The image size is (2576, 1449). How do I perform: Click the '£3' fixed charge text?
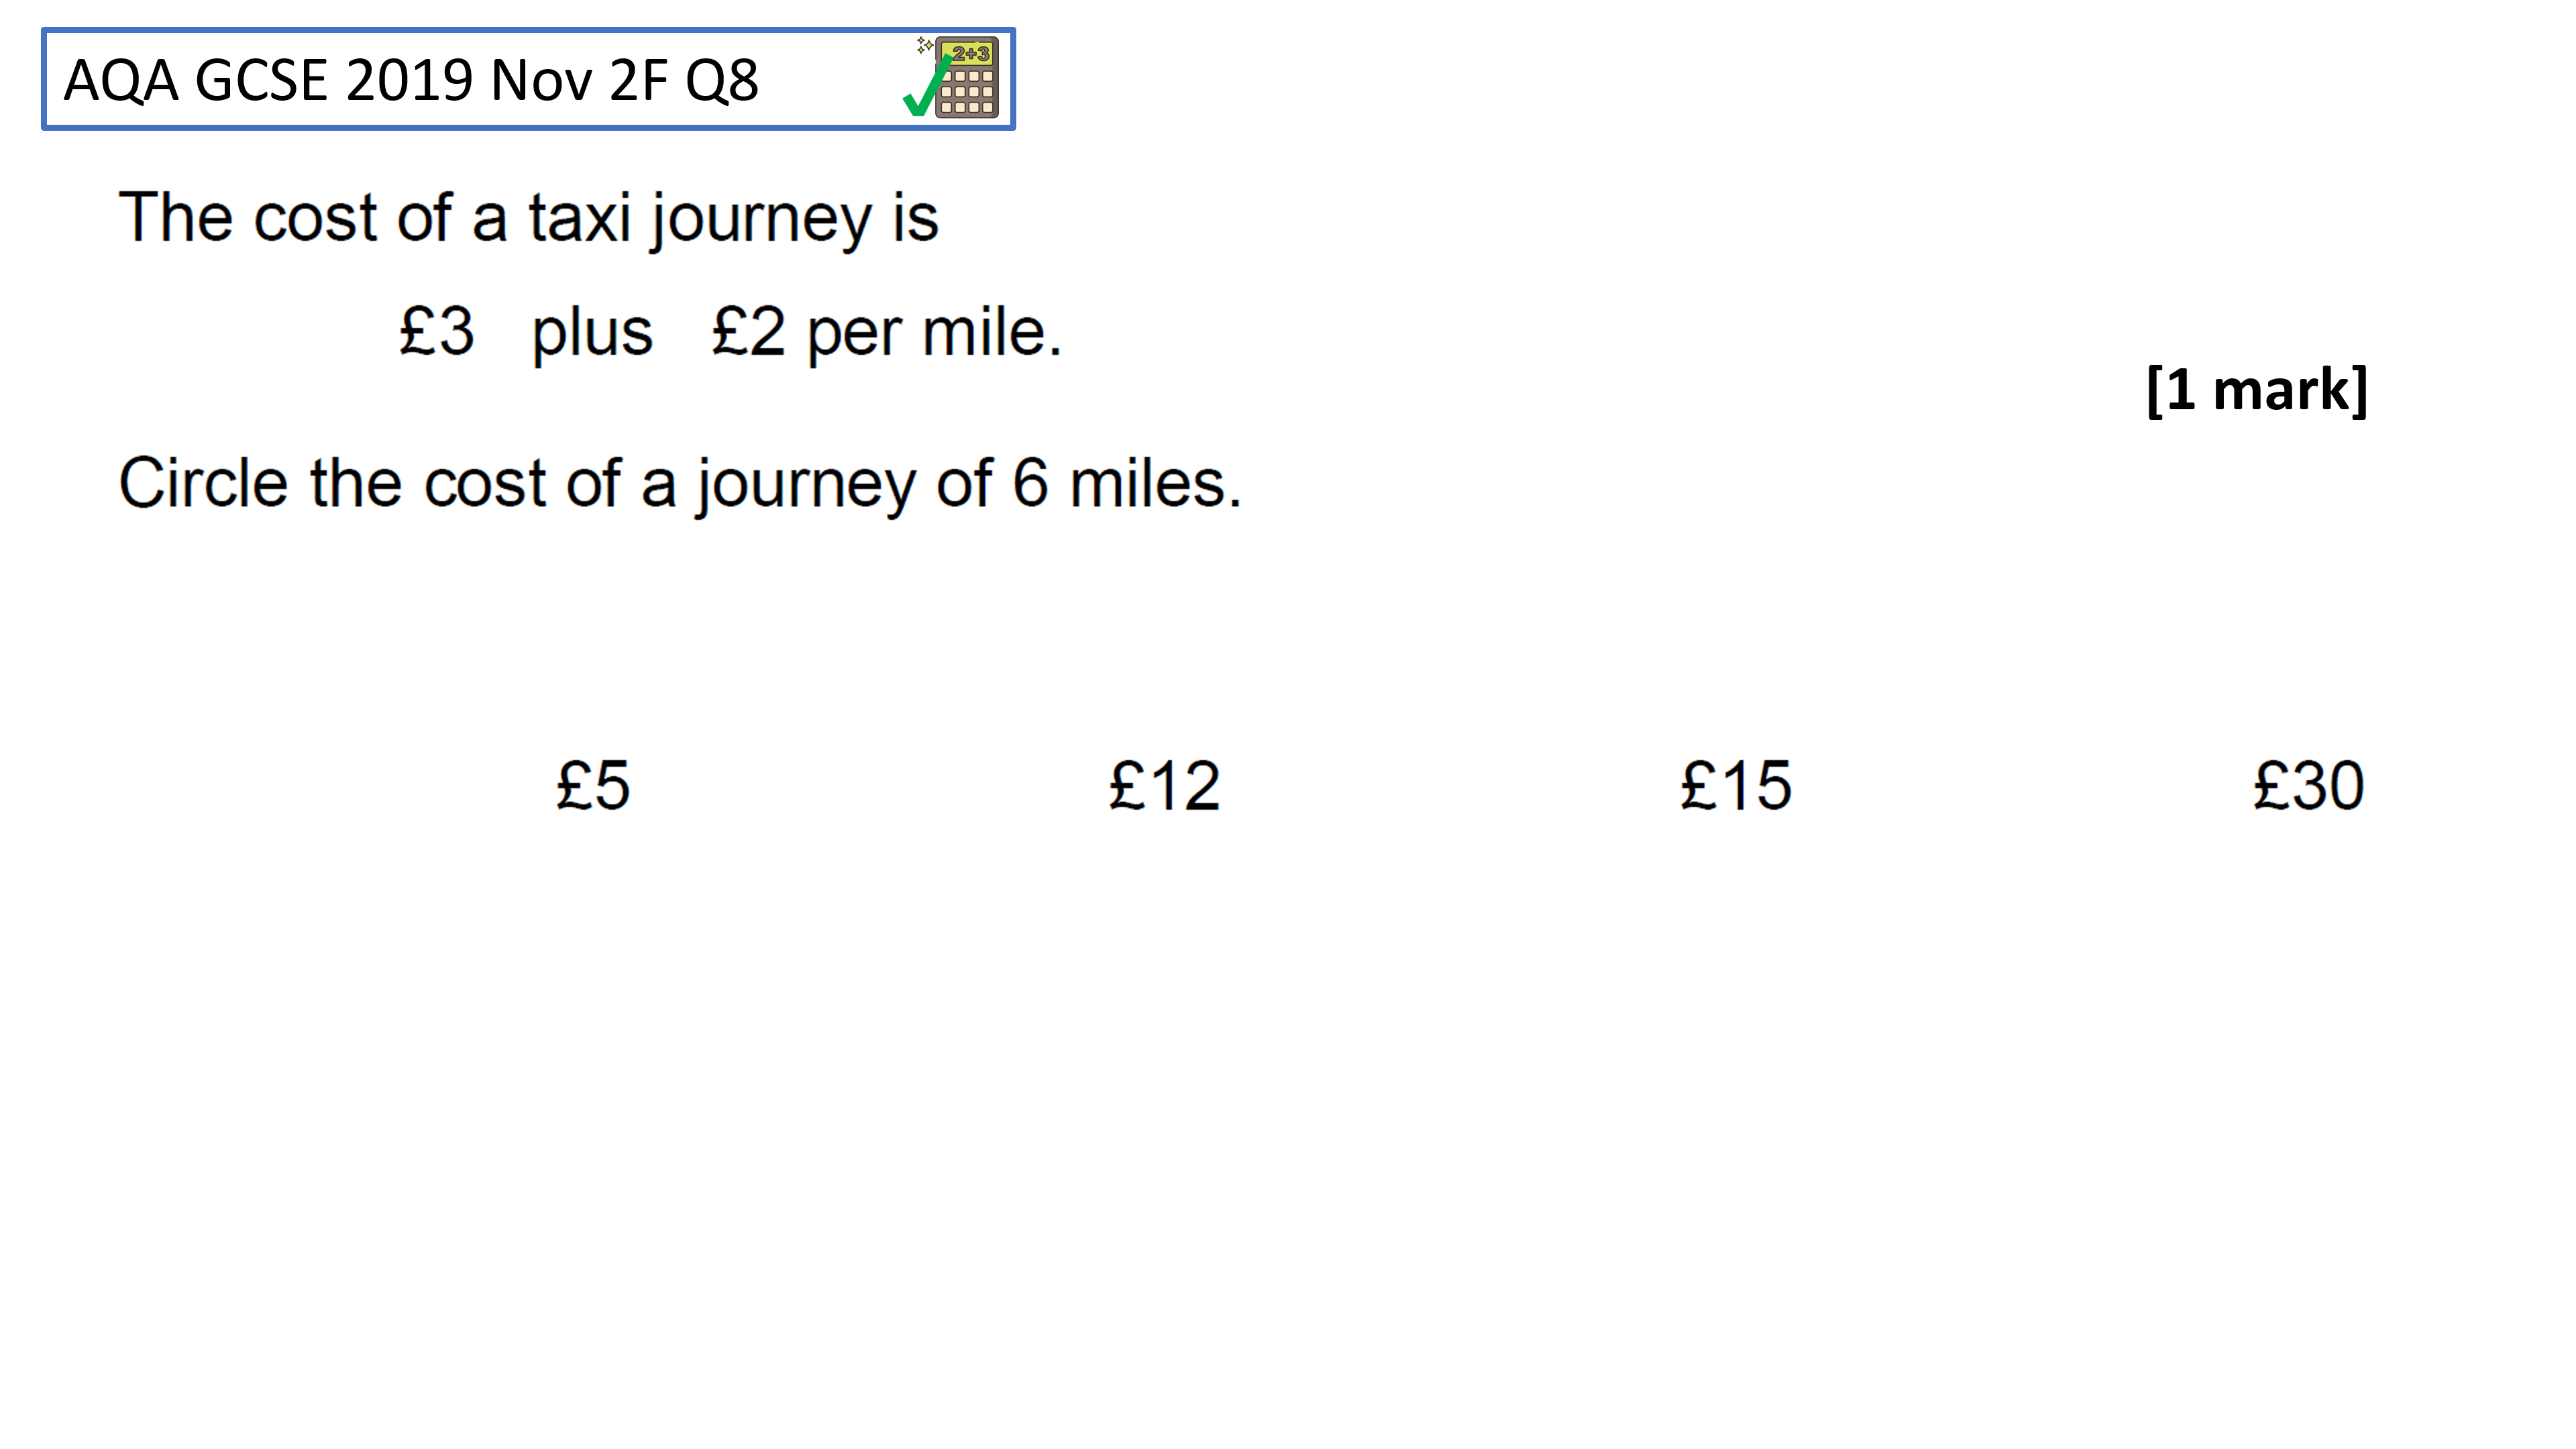pos(436,332)
